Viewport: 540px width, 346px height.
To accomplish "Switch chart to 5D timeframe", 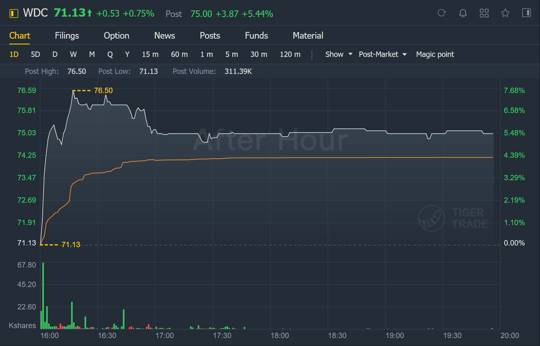I will tap(36, 54).
